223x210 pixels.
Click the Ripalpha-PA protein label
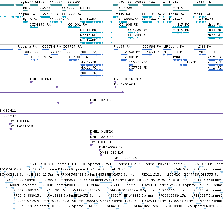[27, 47]
